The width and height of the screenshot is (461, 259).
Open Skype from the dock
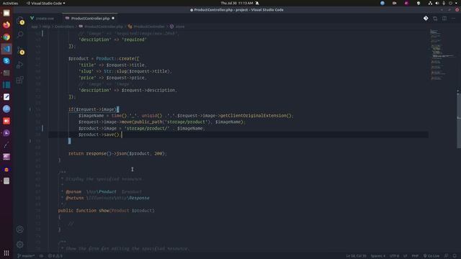(x=6, y=61)
